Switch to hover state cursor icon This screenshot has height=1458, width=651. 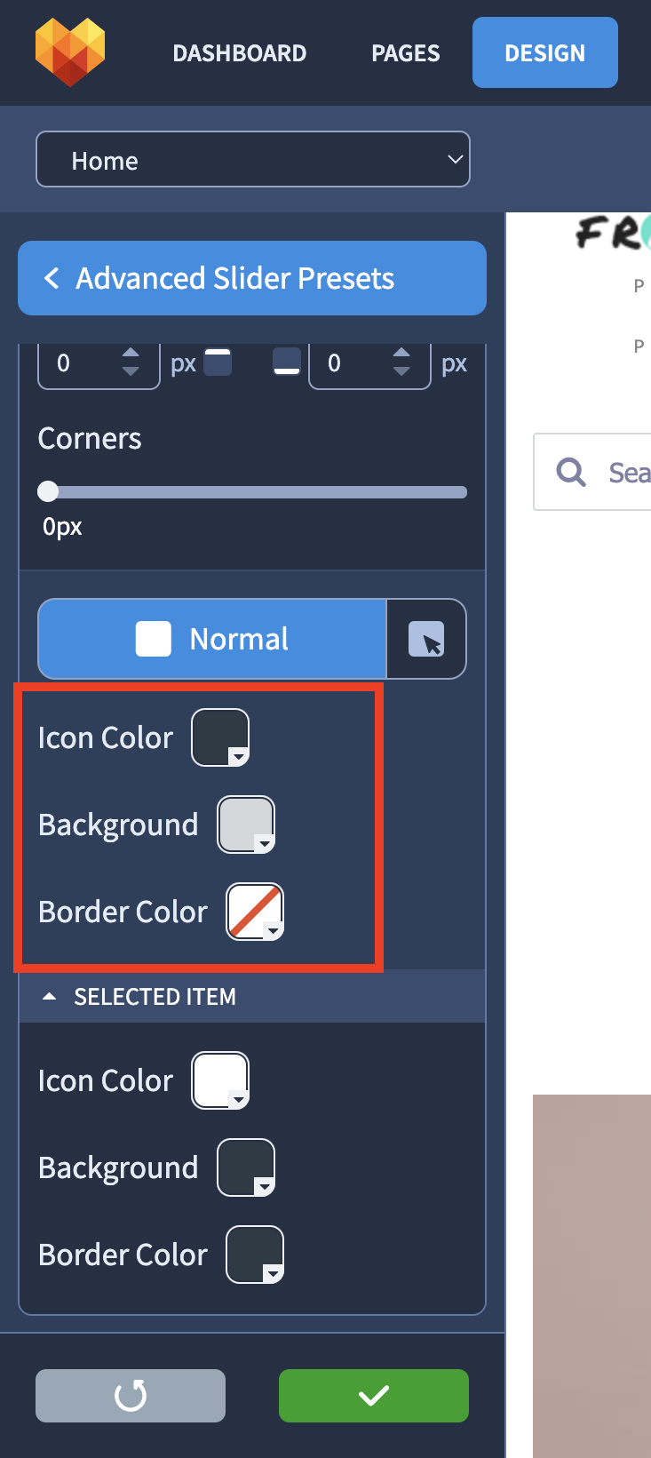[426, 639]
